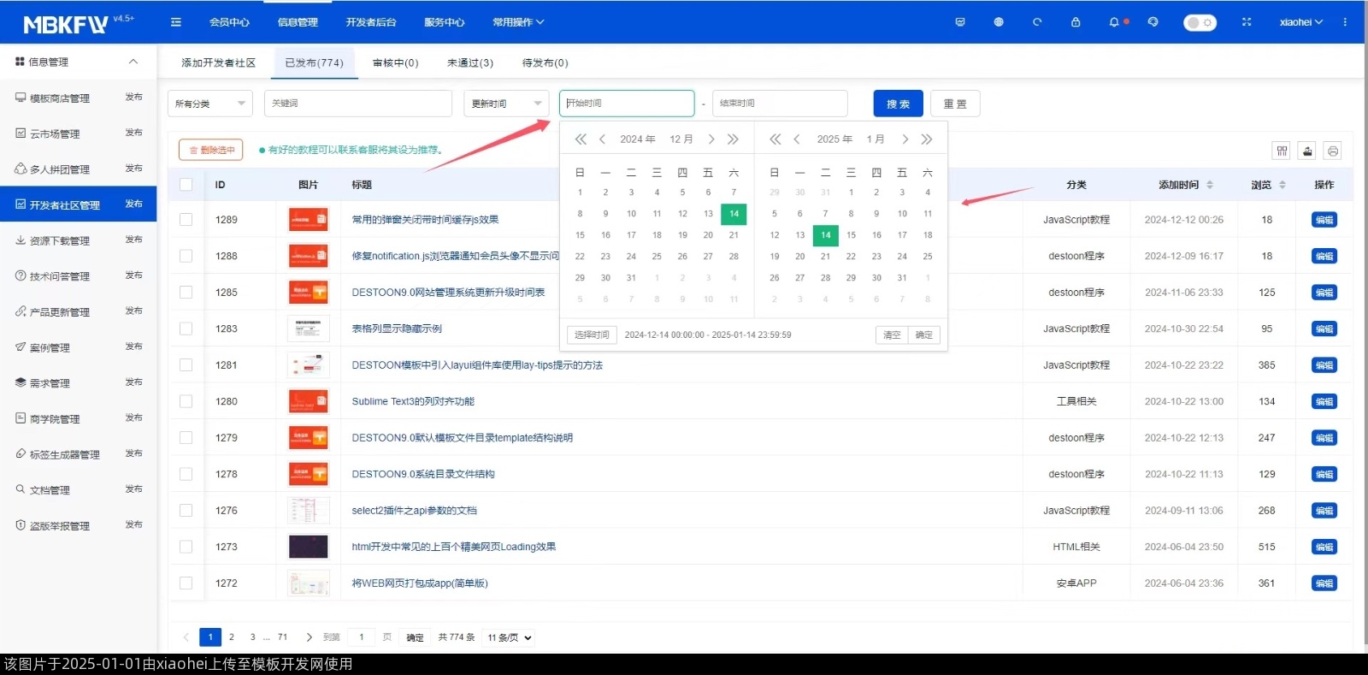Click the 结束时间 end date field
This screenshot has width=1368, height=675.
pyautogui.click(x=780, y=104)
